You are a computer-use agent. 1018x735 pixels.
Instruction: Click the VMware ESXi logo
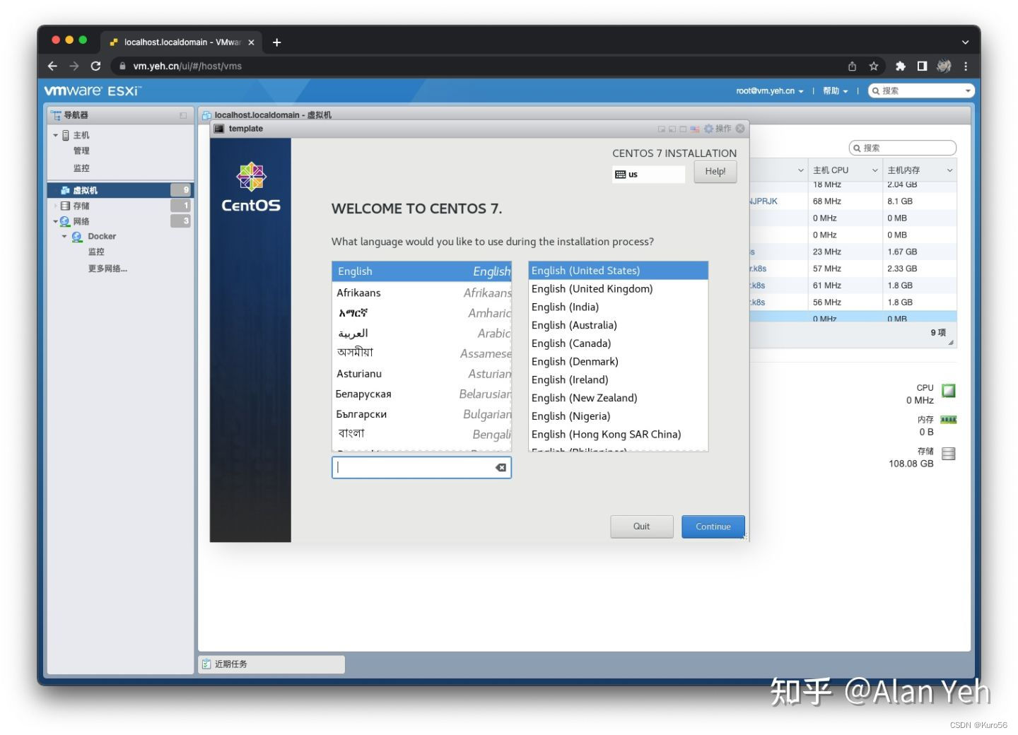click(93, 90)
